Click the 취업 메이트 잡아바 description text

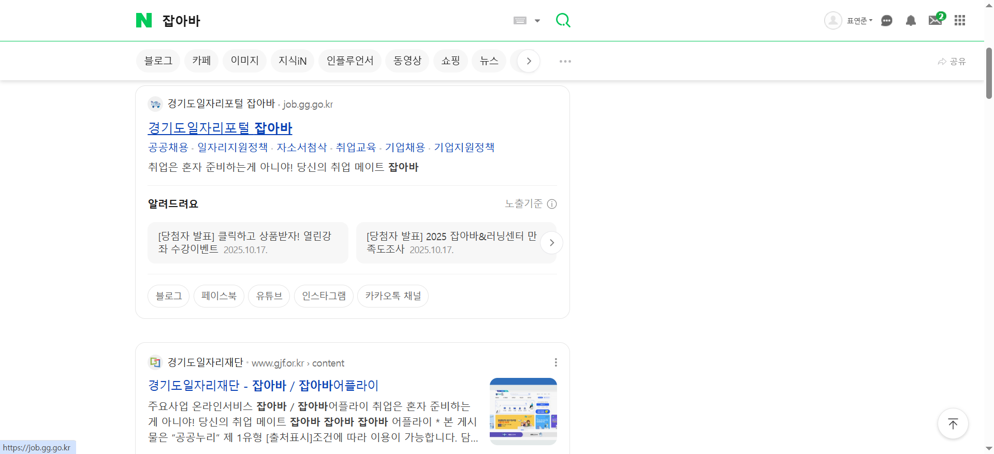pos(283,167)
